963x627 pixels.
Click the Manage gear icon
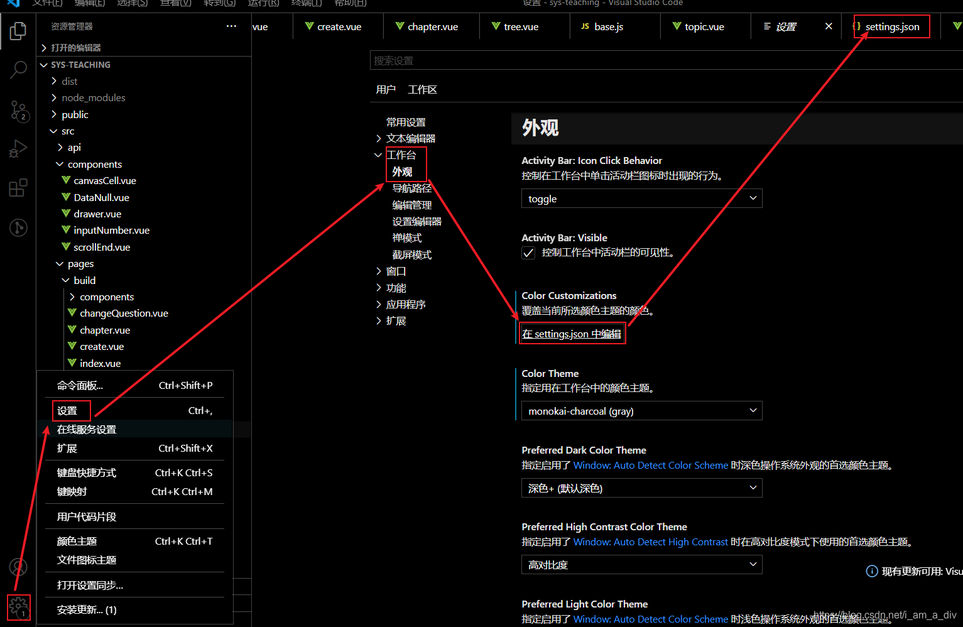pyautogui.click(x=18, y=607)
